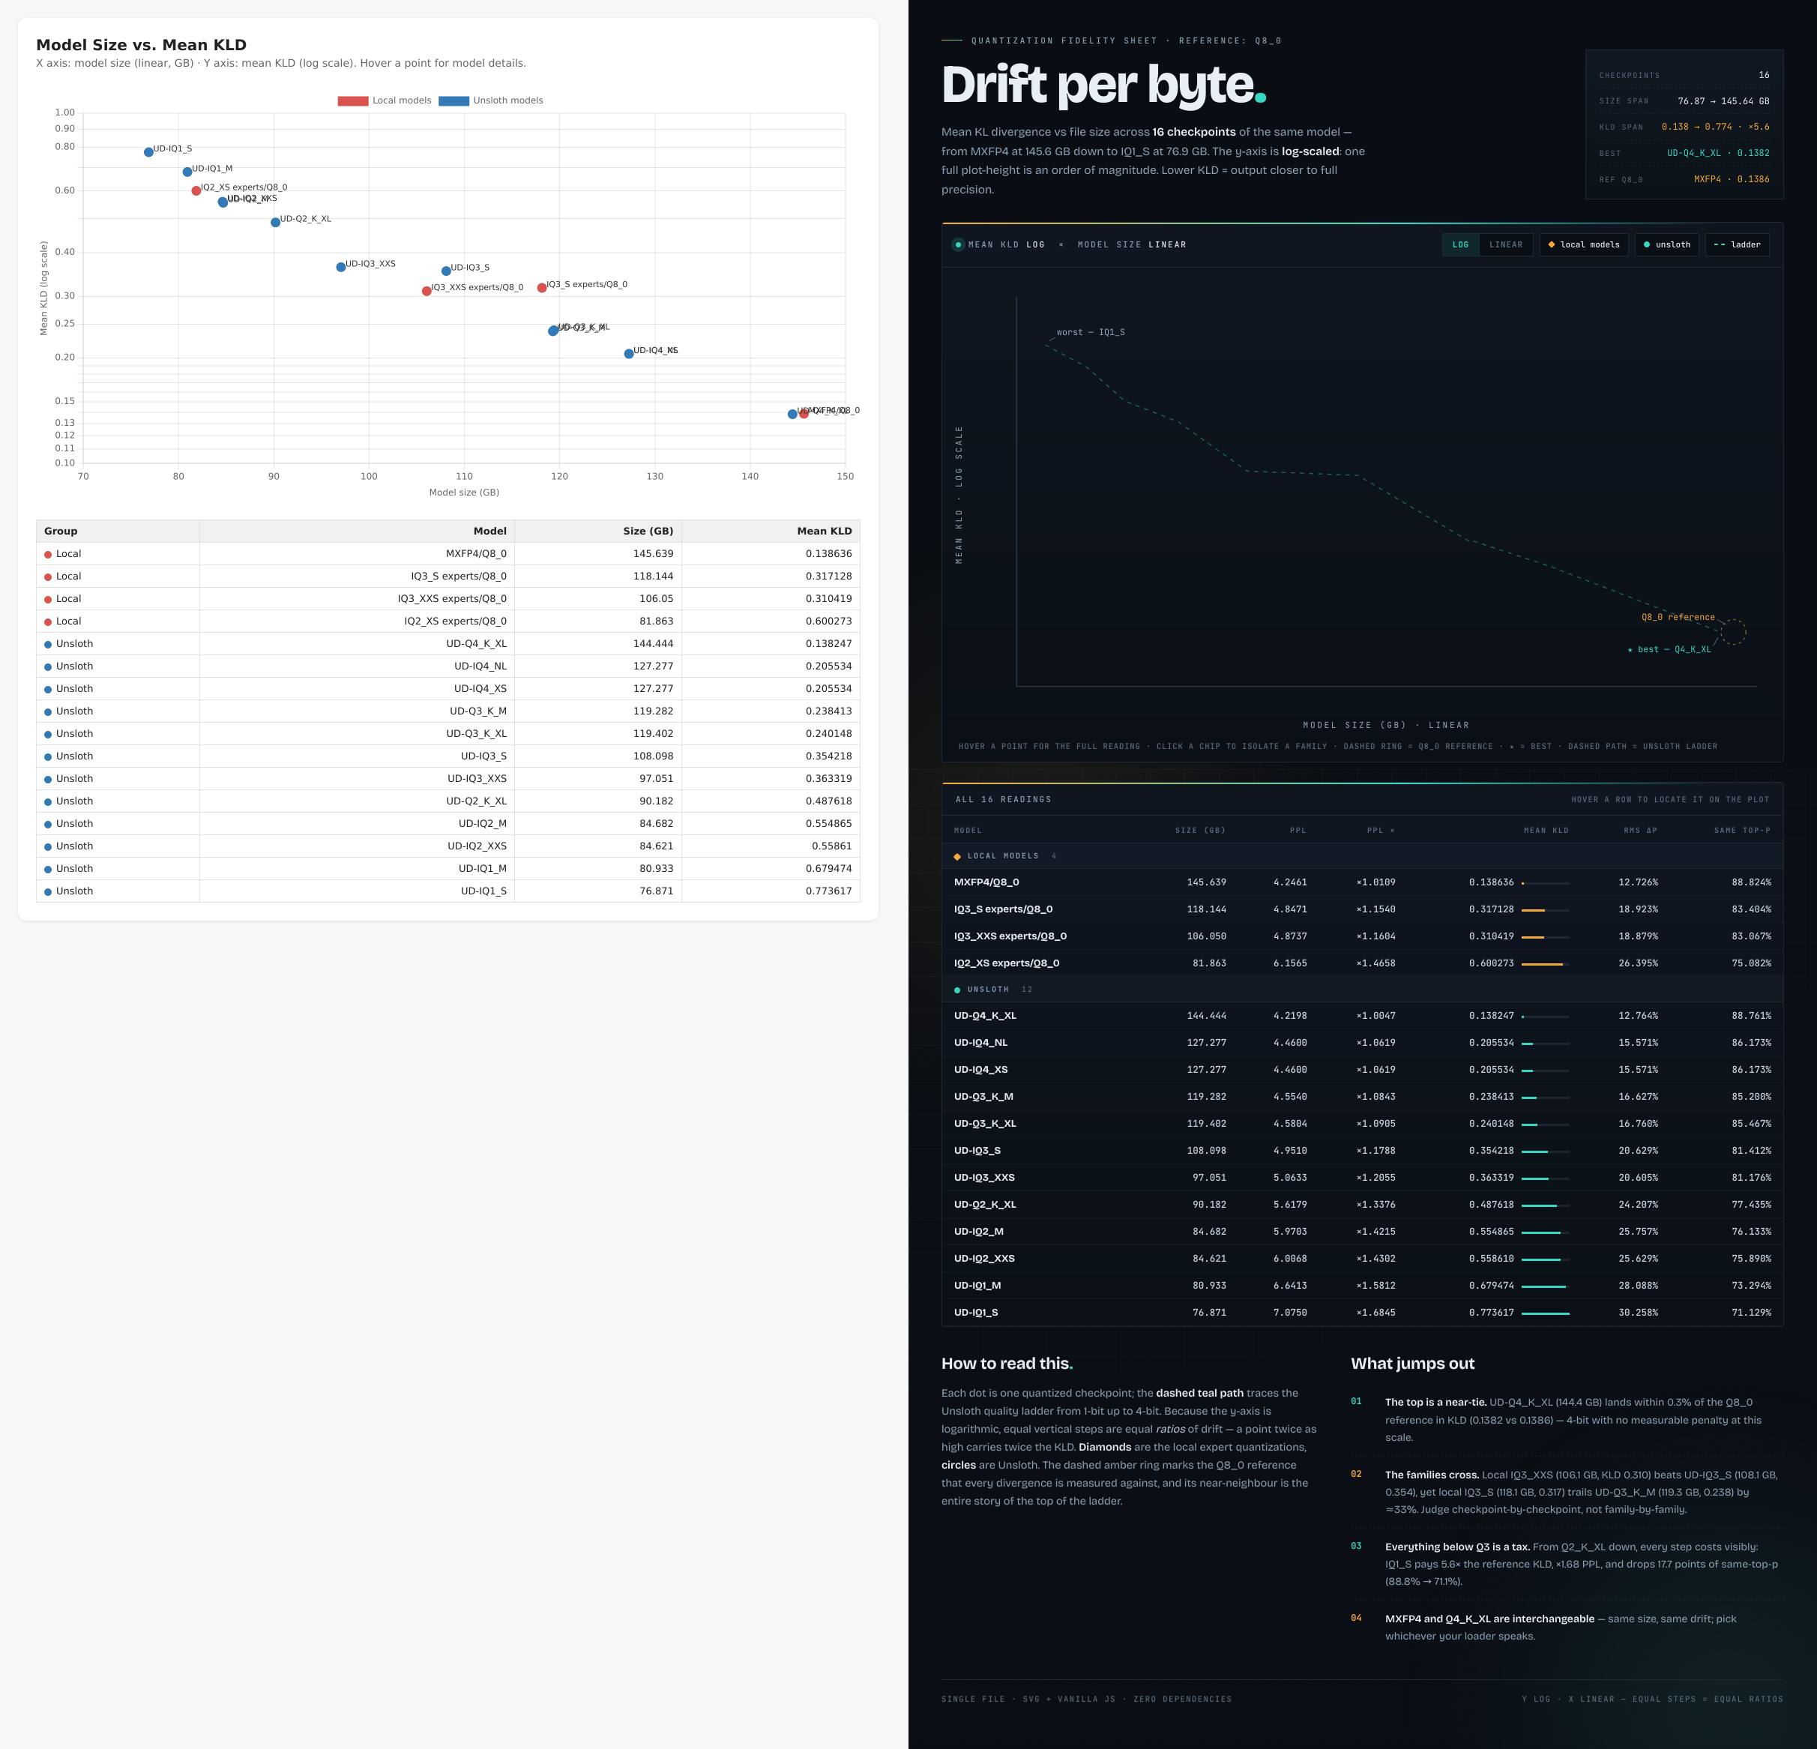1817x1749 pixels.
Task: Click 'IQ3_S experts/Q8_0' in dark readings table
Action: pyautogui.click(x=1003, y=909)
